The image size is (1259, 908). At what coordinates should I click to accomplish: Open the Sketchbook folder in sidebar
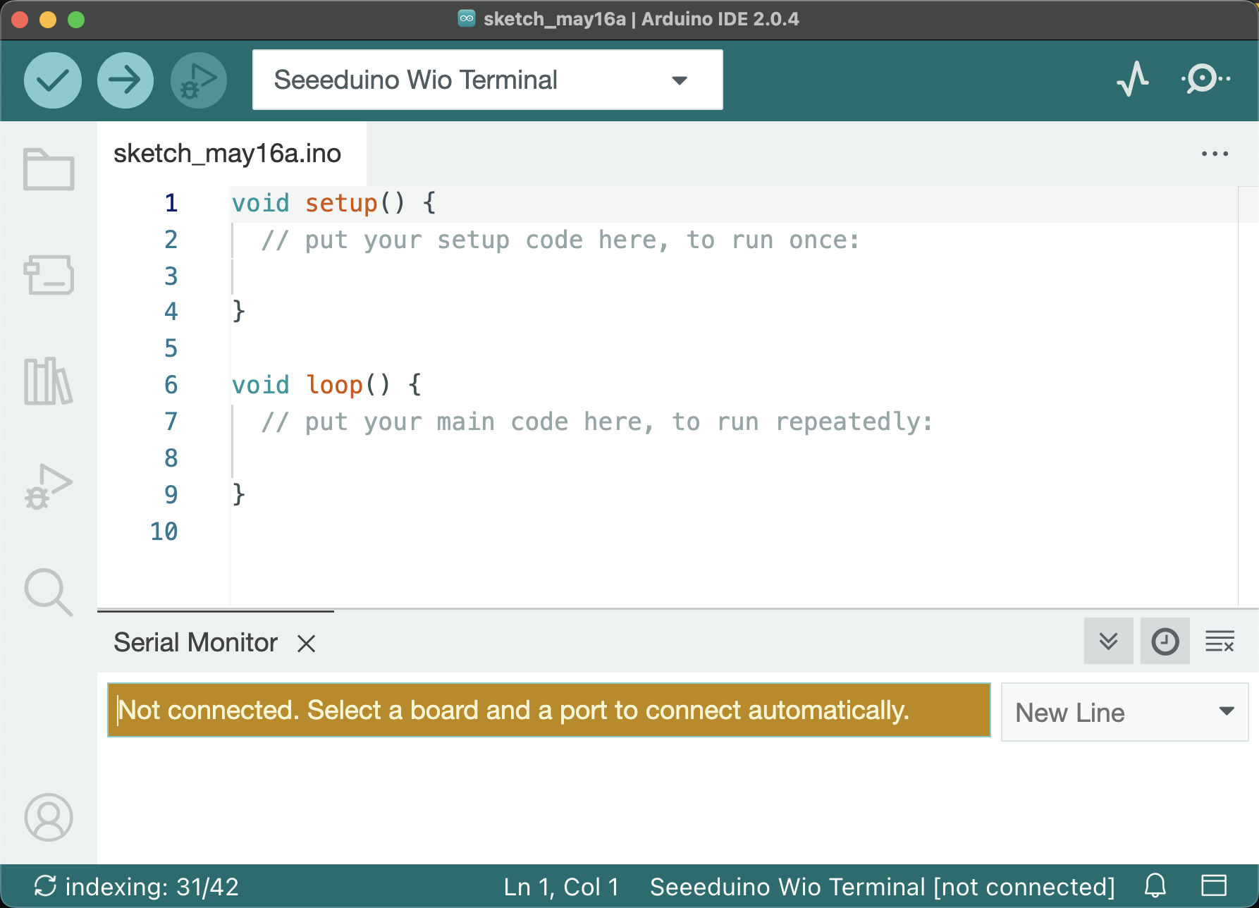(x=49, y=169)
